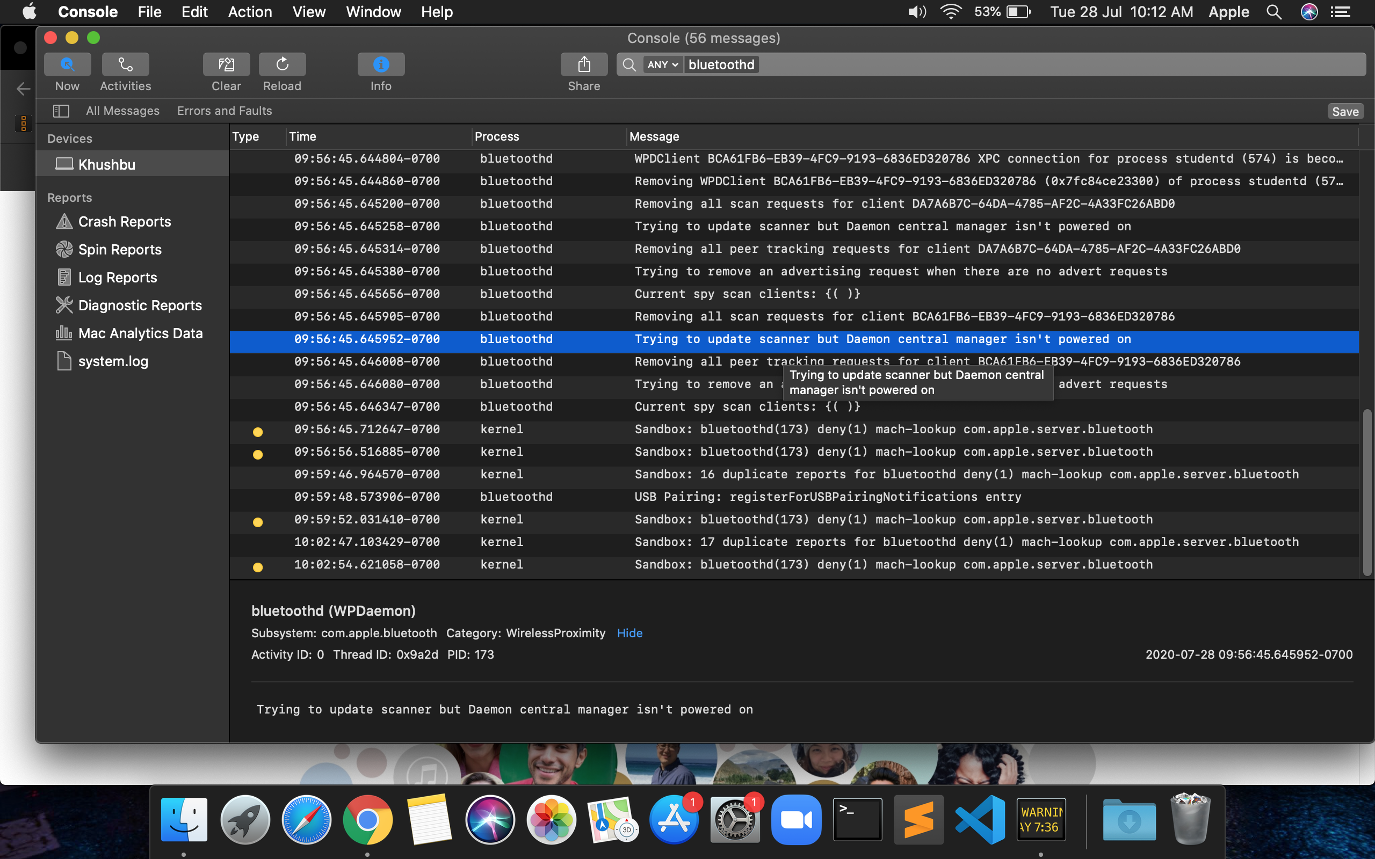Click the Reload toolbar icon
The image size is (1375, 859).
(282, 65)
